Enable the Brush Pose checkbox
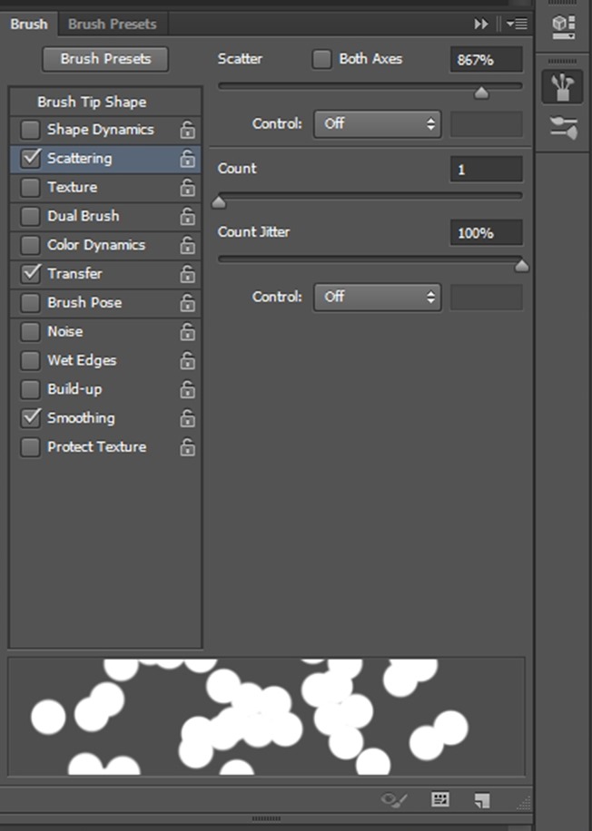The image size is (592, 831). point(30,303)
